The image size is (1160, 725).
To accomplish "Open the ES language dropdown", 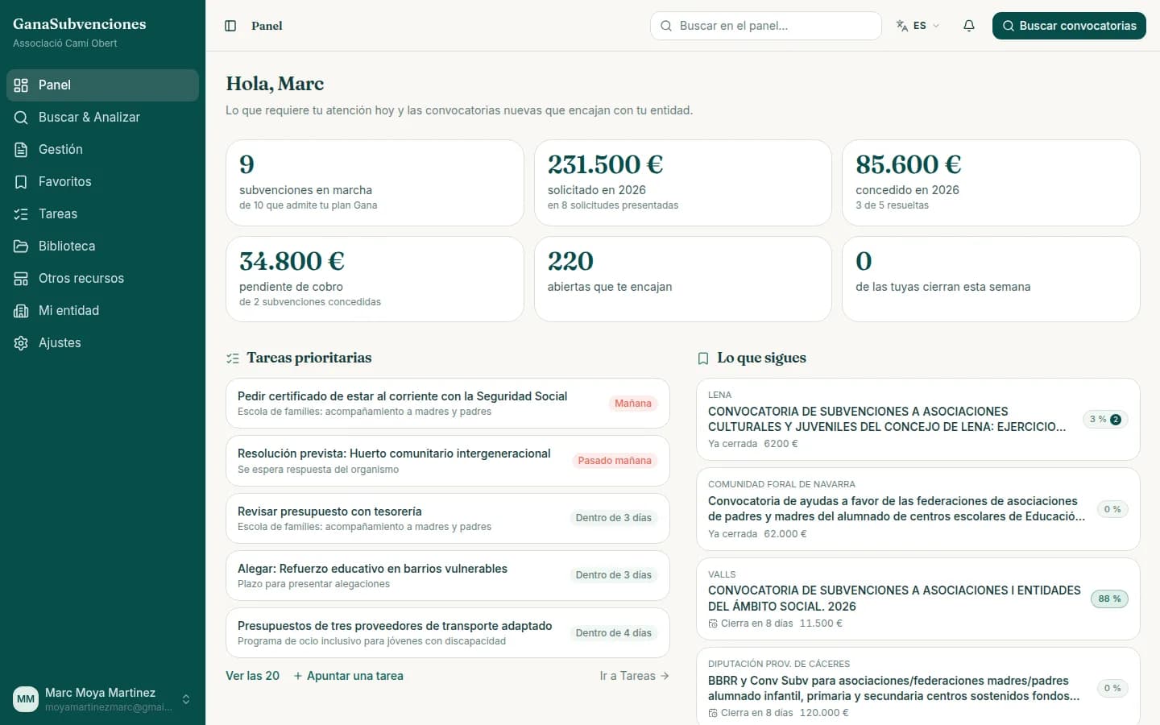I will (918, 26).
